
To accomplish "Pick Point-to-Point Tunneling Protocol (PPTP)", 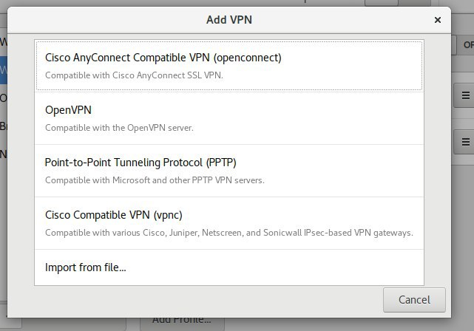I will 229,171.
